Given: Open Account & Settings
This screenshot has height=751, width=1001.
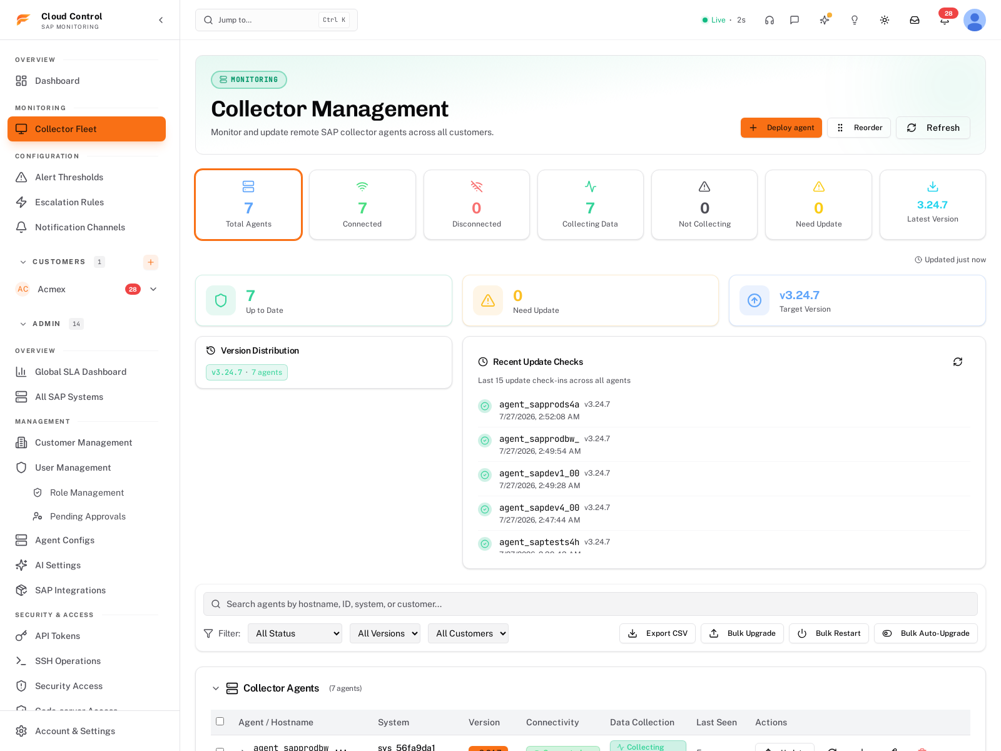Looking at the screenshot, I should coord(86,731).
